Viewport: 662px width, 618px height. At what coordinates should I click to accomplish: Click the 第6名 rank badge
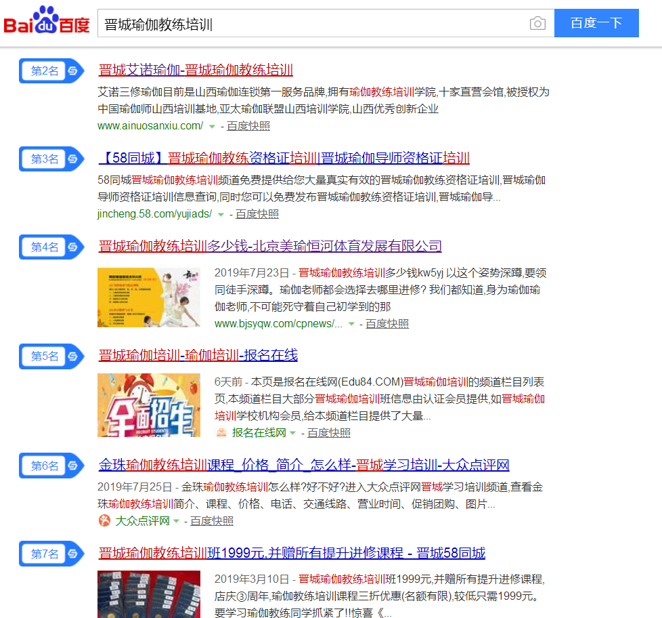click(51, 466)
